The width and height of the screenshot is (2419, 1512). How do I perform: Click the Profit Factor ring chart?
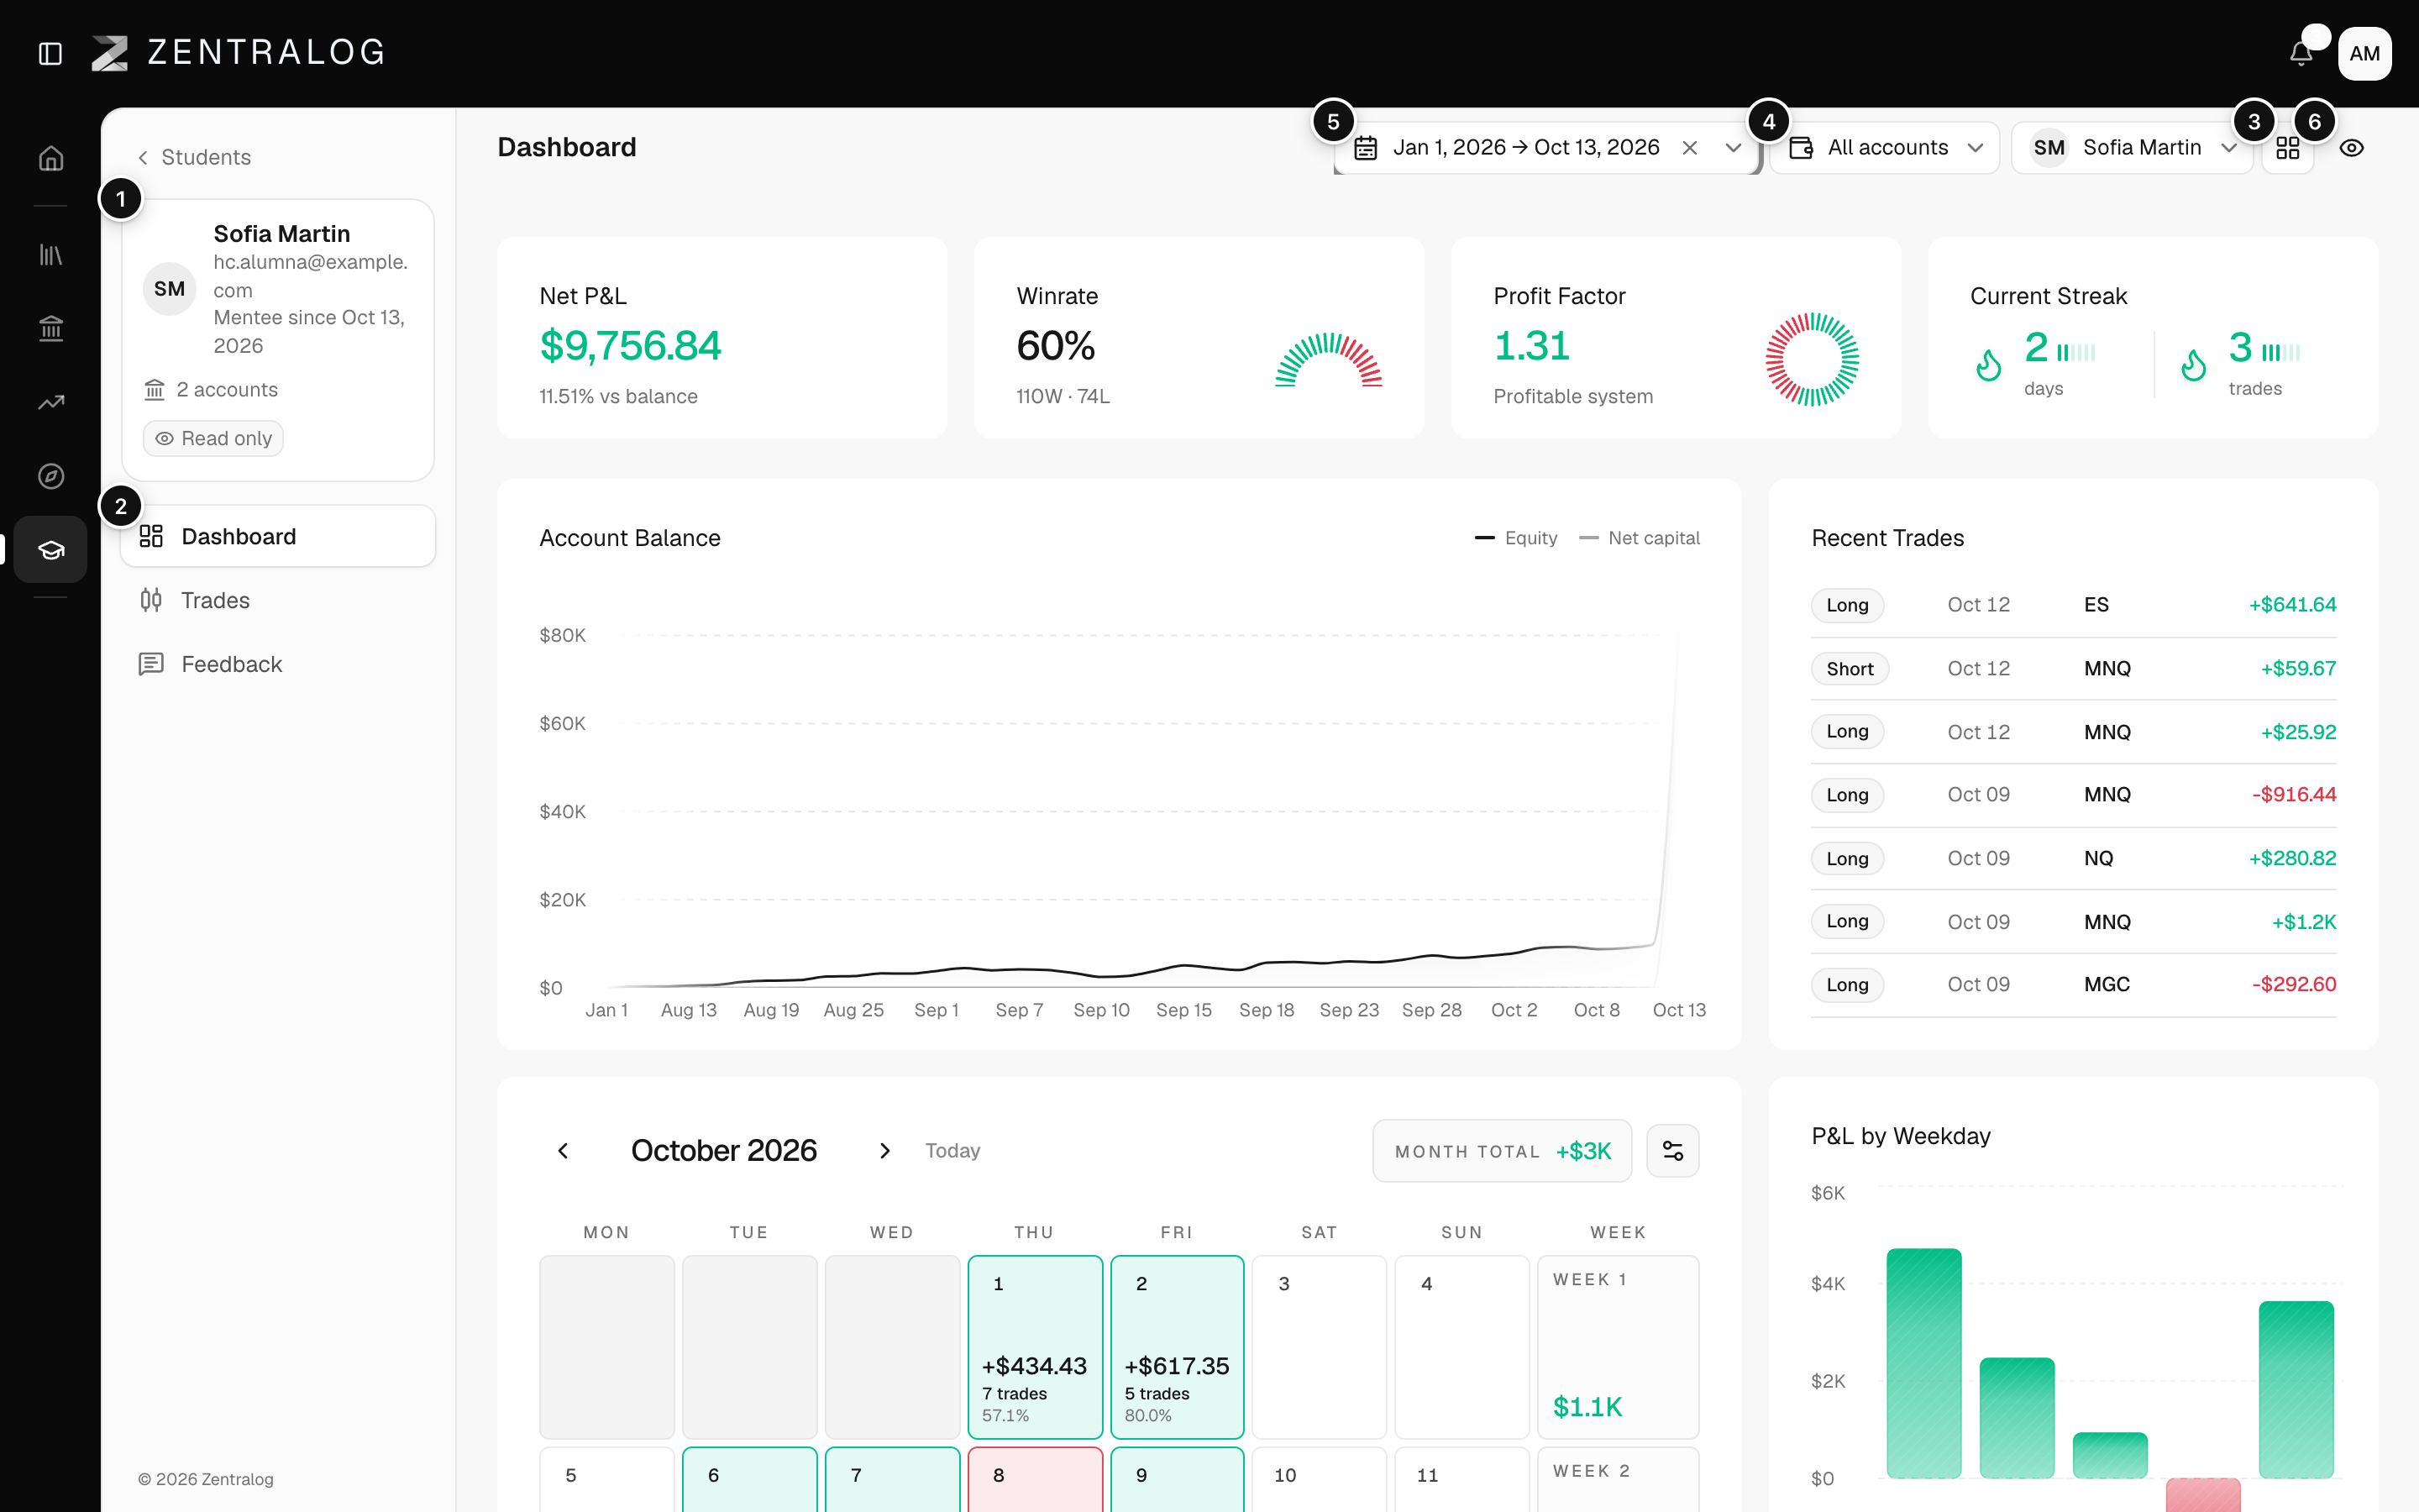click(x=1811, y=359)
